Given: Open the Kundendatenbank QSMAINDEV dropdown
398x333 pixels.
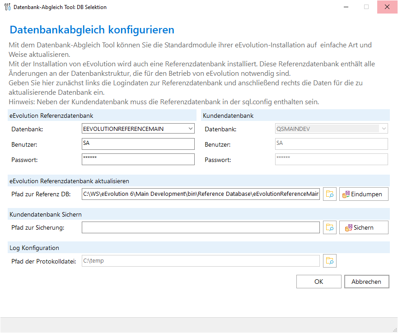Looking at the screenshot, I should 384,129.
